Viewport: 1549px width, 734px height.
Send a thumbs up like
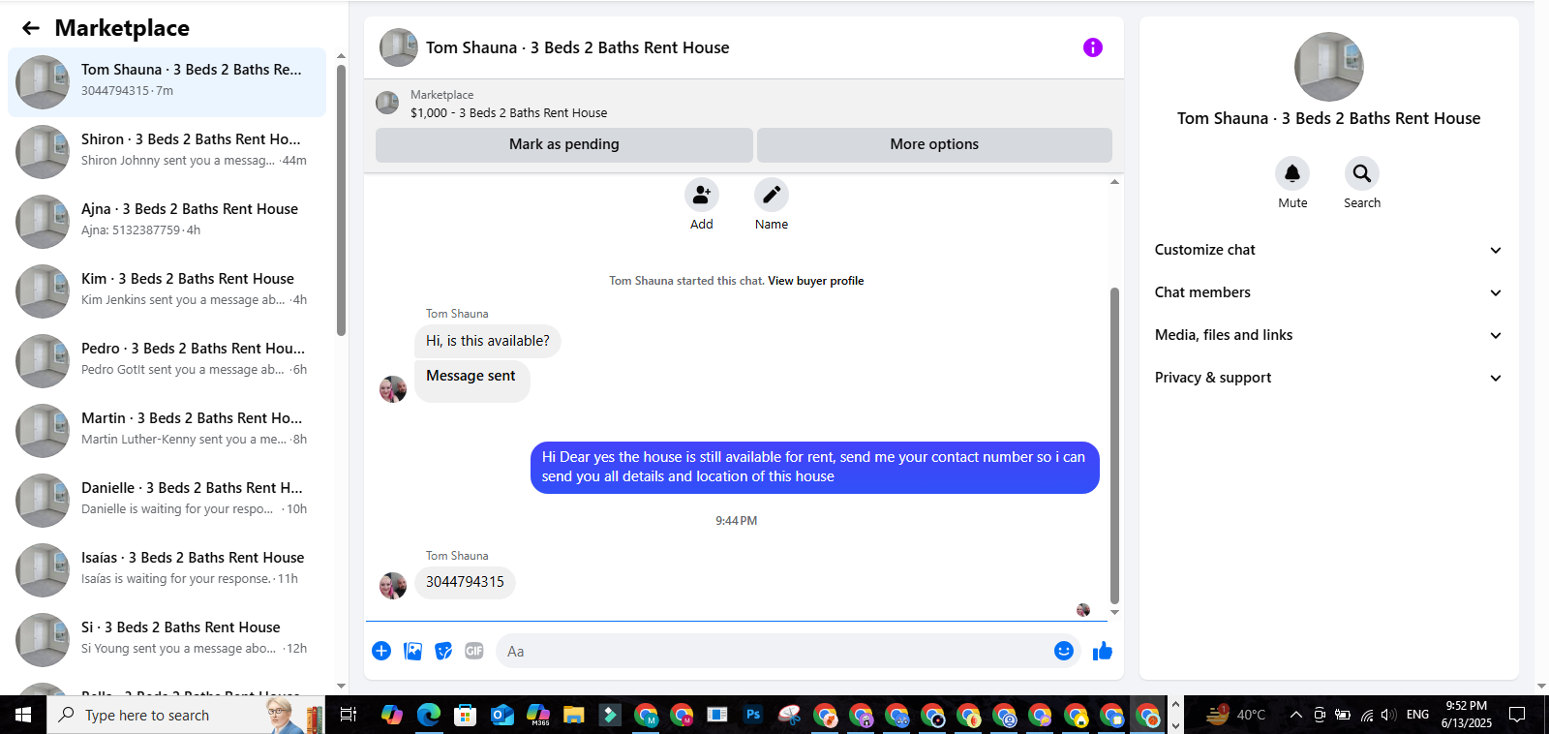1103,651
